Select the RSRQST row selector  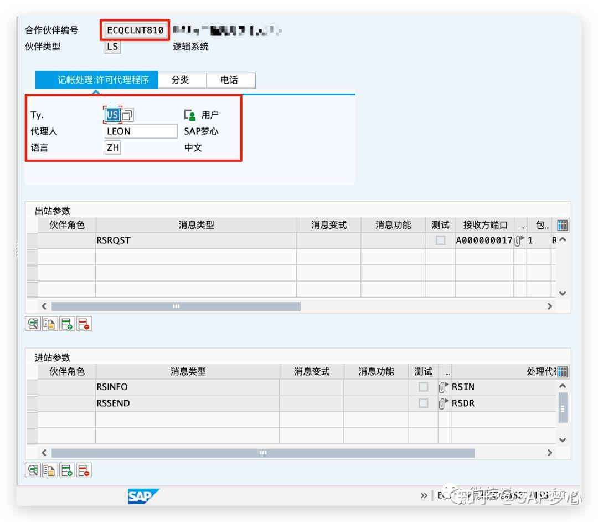click(x=32, y=240)
